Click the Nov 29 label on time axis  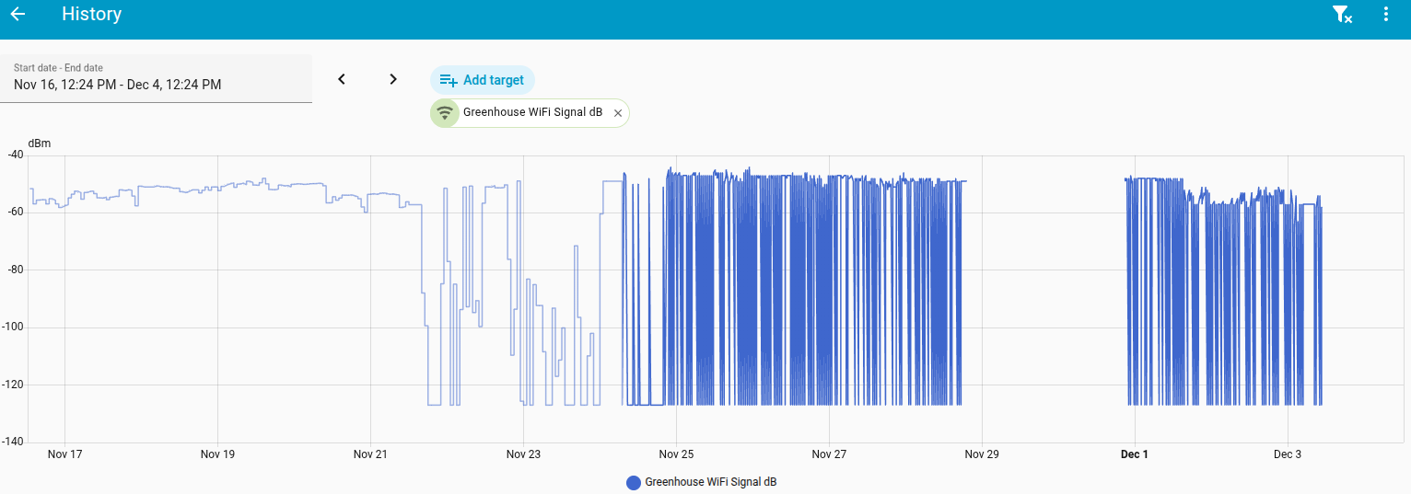(982, 454)
